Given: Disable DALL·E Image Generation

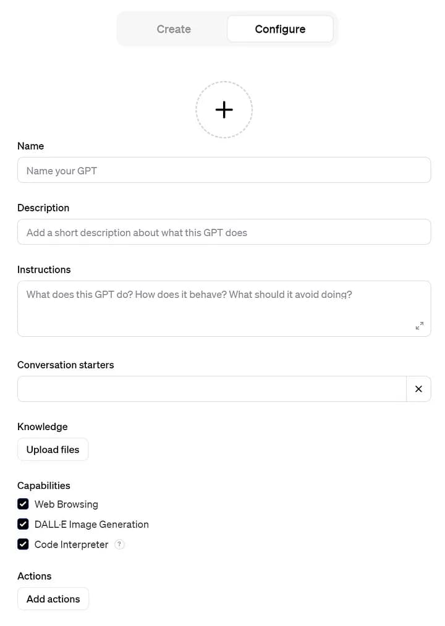Looking at the screenshot, I should click(23, 524).
